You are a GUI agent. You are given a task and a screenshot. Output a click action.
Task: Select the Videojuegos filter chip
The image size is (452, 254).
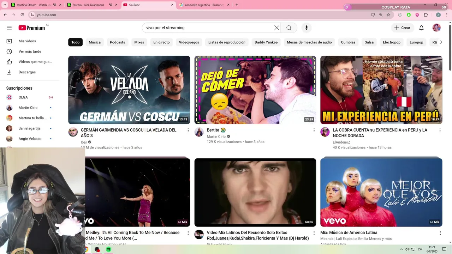(189, 42)
